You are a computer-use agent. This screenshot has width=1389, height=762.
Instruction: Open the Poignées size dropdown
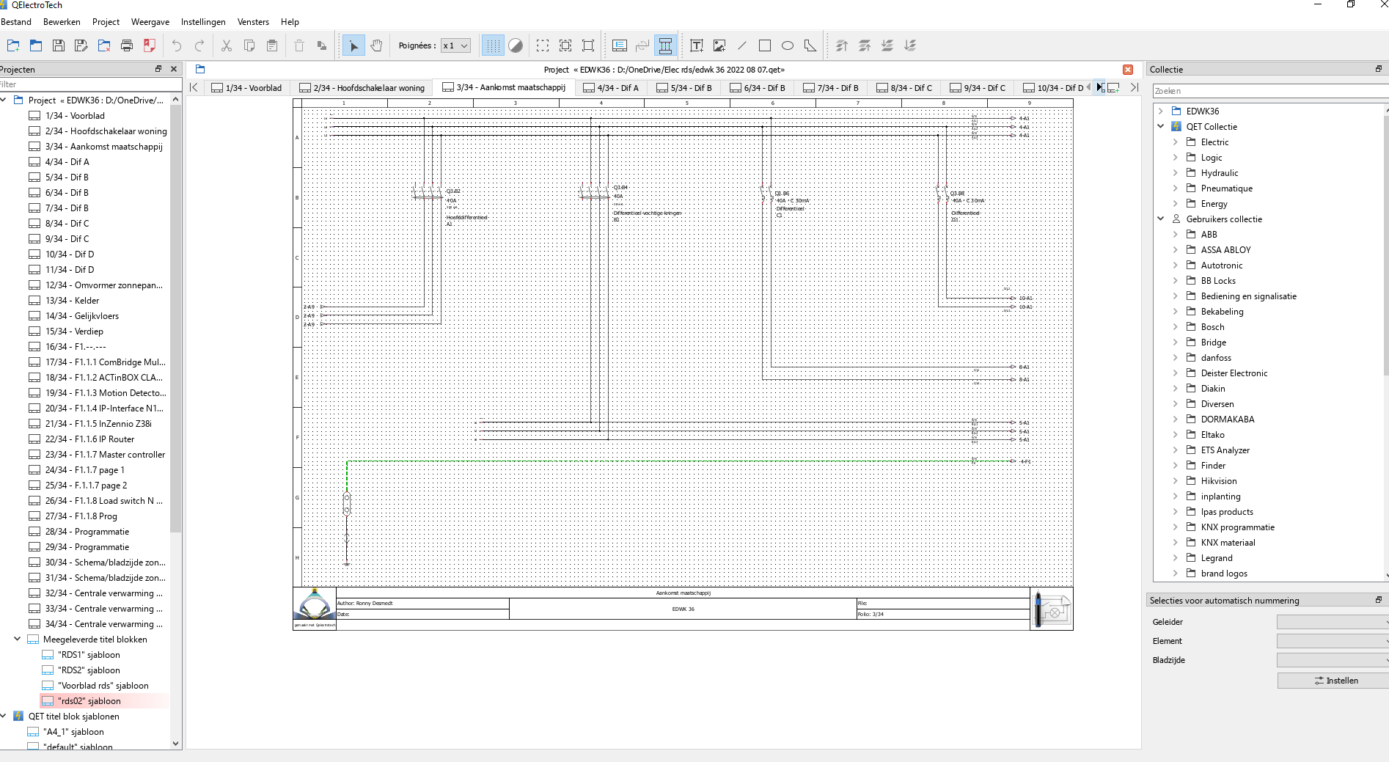(x=455, y=45)
